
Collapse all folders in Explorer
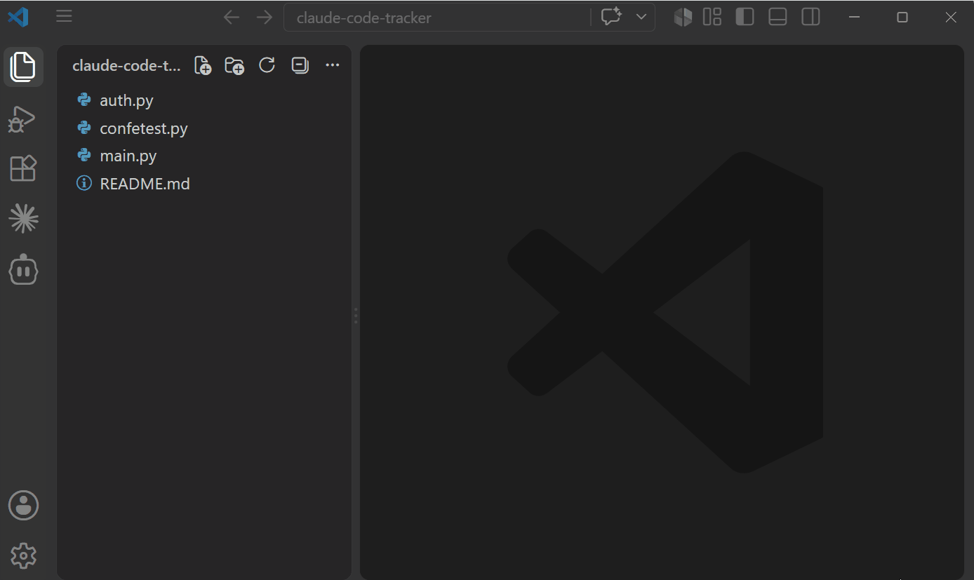tap(300, 66)
